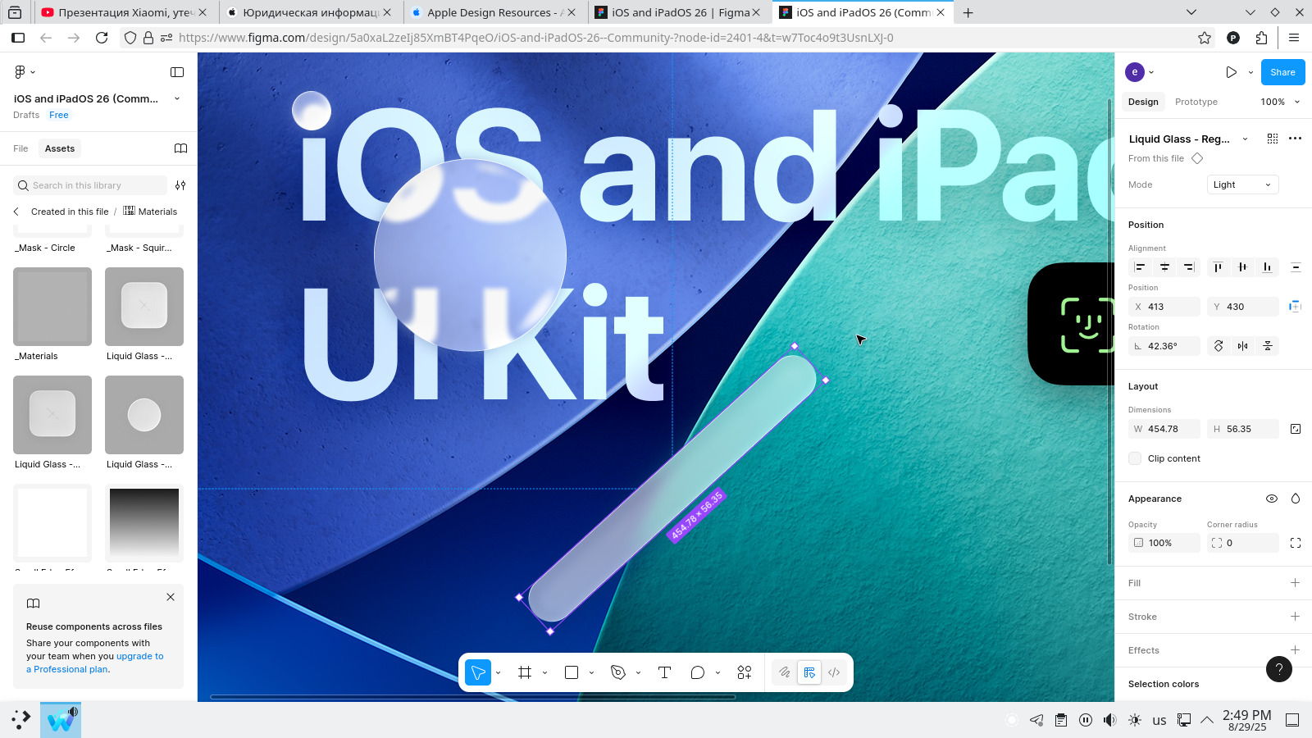Select the Text tool
This screenshot has height=738, width=1312.
(x=664, y=672)
